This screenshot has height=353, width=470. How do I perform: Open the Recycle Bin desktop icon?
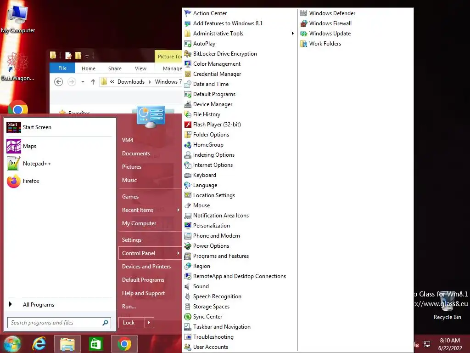[447, 305]
